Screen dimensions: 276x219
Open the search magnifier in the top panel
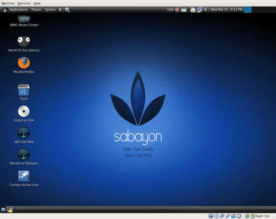click(x=67, y=10)
